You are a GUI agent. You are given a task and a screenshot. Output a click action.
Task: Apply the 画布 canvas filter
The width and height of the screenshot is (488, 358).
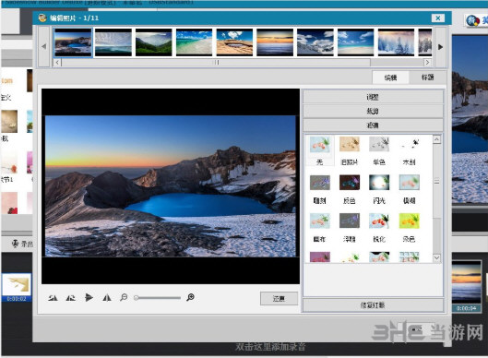pyautogui.click(x=319, y=228)
